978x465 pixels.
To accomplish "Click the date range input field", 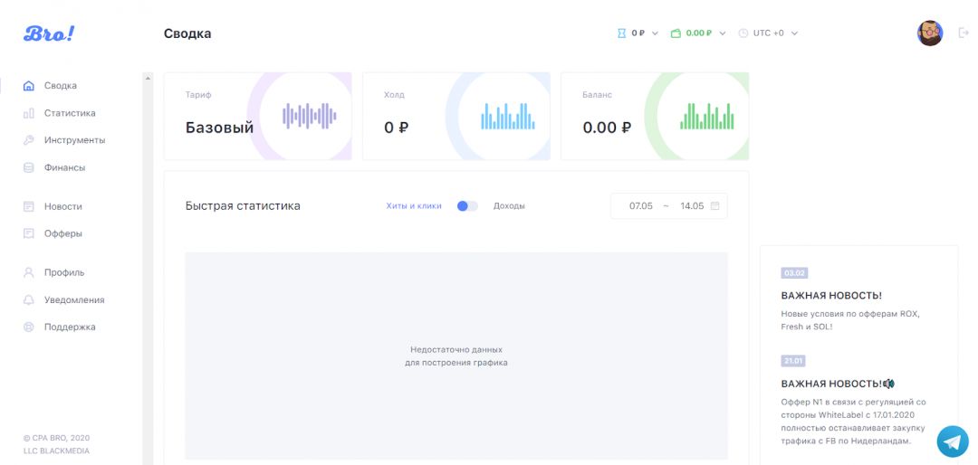I will point(659,206).
